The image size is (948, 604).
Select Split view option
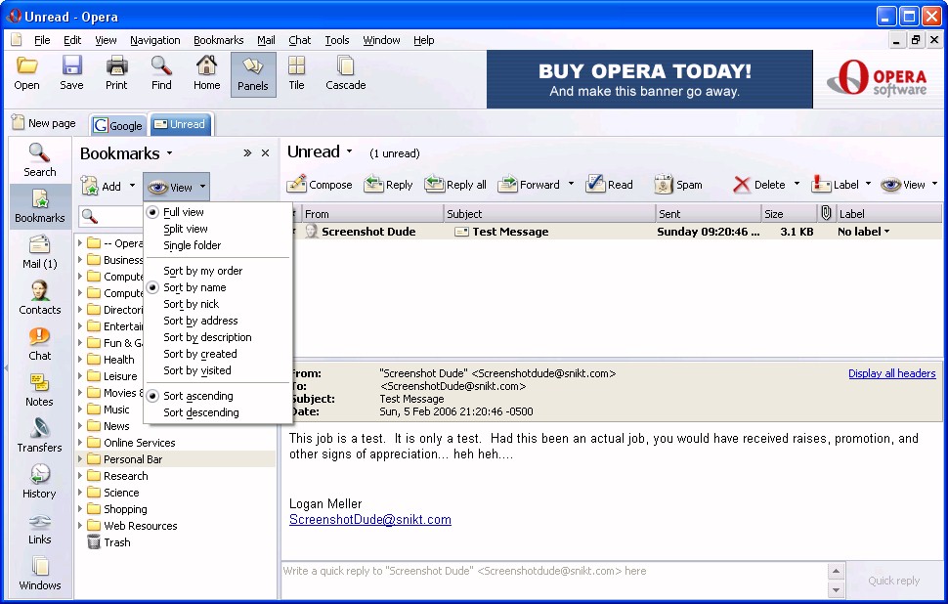(186, 229)
